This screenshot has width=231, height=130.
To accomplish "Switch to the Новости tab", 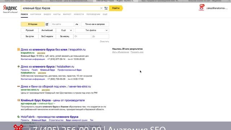I will [79, 14].
